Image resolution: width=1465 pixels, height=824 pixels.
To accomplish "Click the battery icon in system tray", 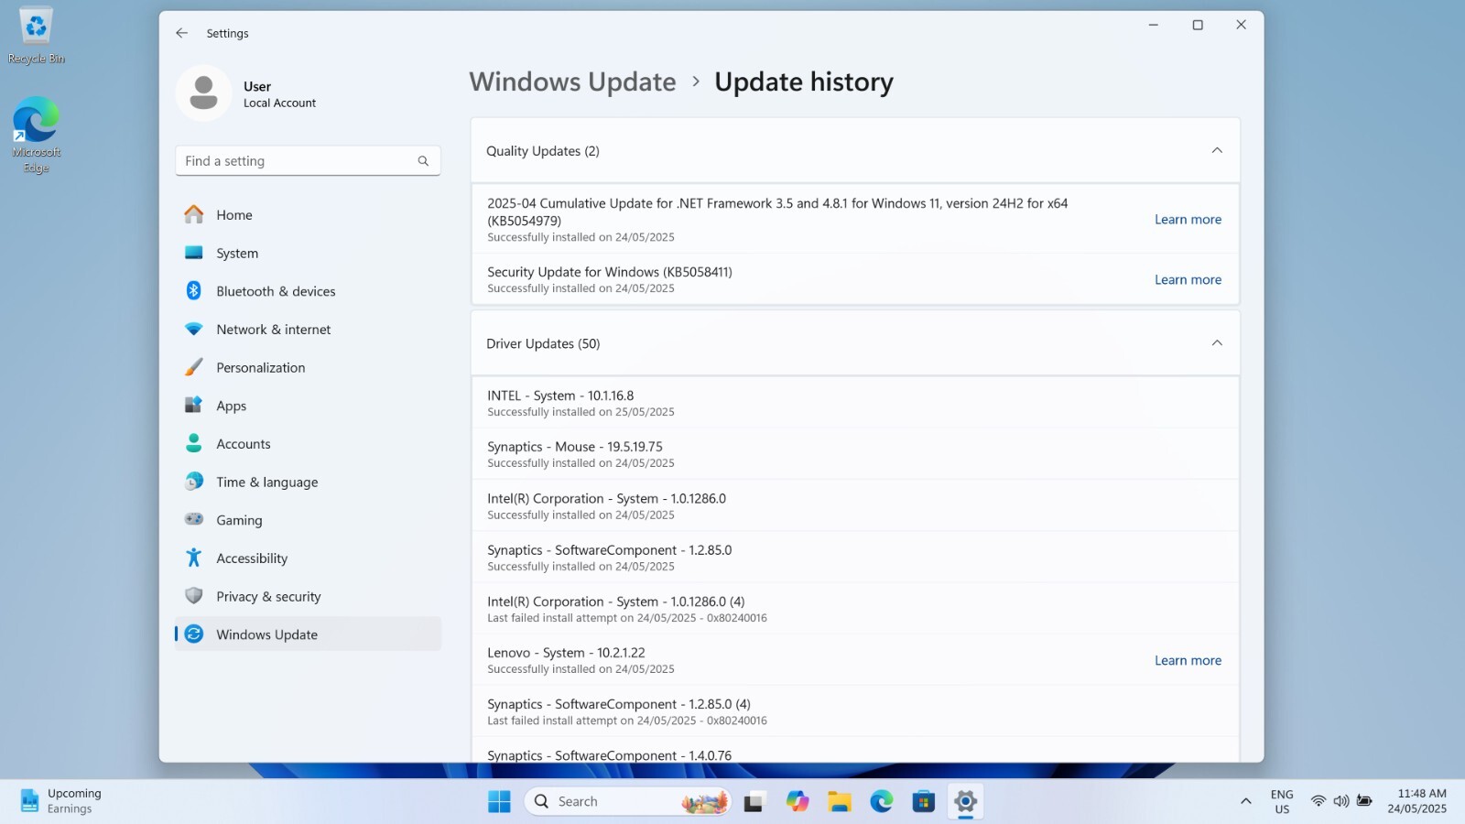I will tap(1364, 801).
